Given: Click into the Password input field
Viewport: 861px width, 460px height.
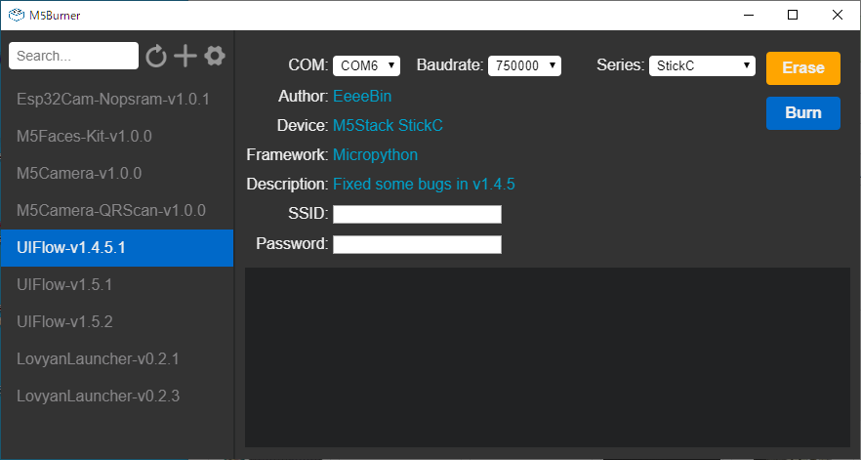Looking at the screenshot, I should coord(418,244).
